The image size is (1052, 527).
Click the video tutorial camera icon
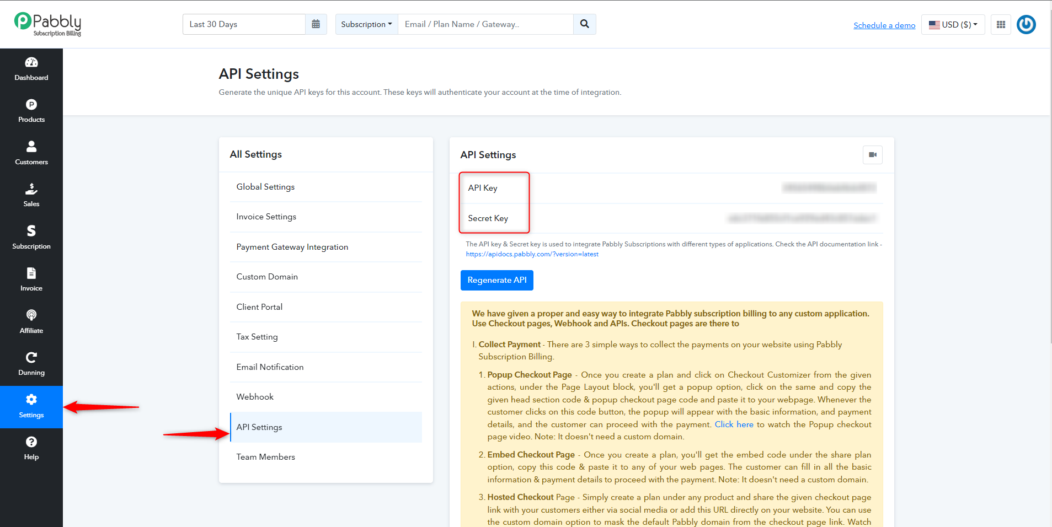[873, 155]
